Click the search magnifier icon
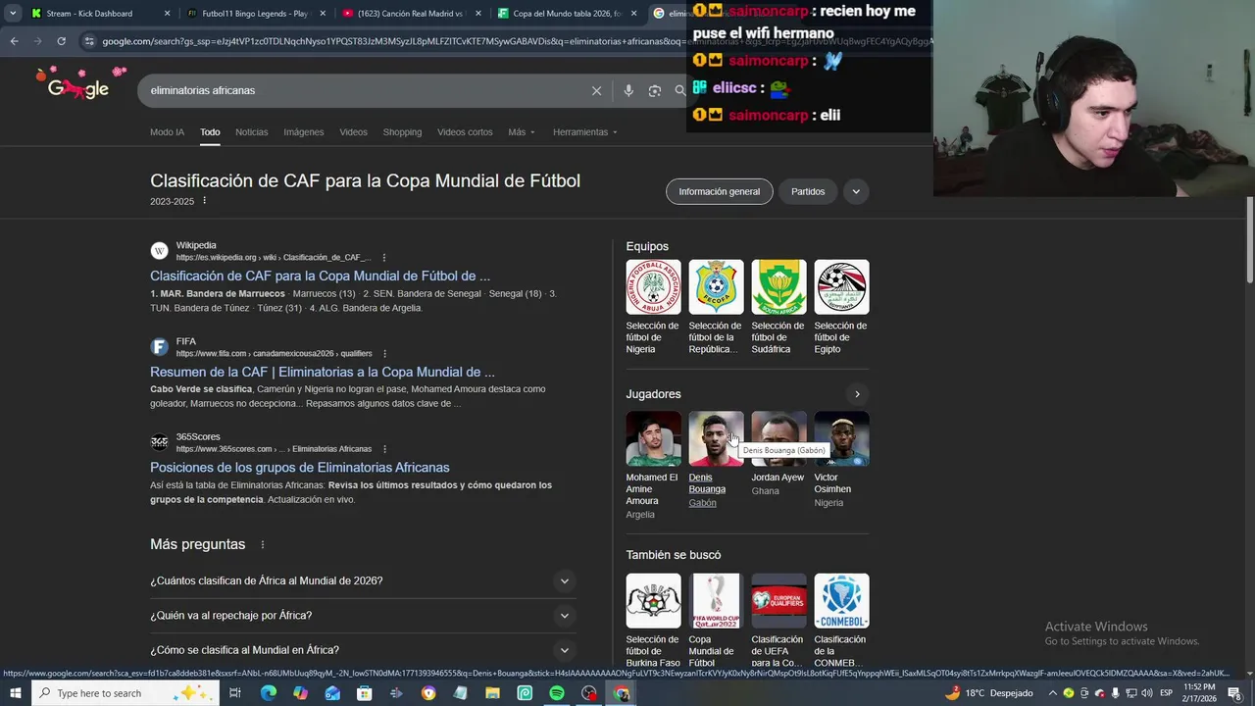Image resolution: width=1255 pixels, height=706 pixels. pos(679,90)
